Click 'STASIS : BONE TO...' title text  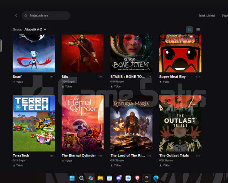pyautogui.click(x=128, y=77)
